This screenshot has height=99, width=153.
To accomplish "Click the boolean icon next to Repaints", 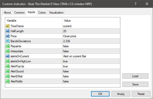I will (x=8, y=46).
